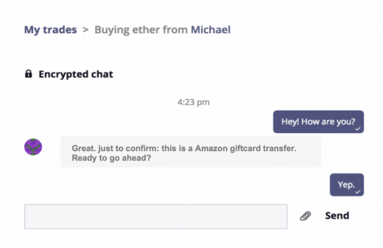This screenshot has width=383, height=248.
Task: Click the delivered checkmark on the 'Yep.' message
Action: pyautogui.click(x=358, y=192)
